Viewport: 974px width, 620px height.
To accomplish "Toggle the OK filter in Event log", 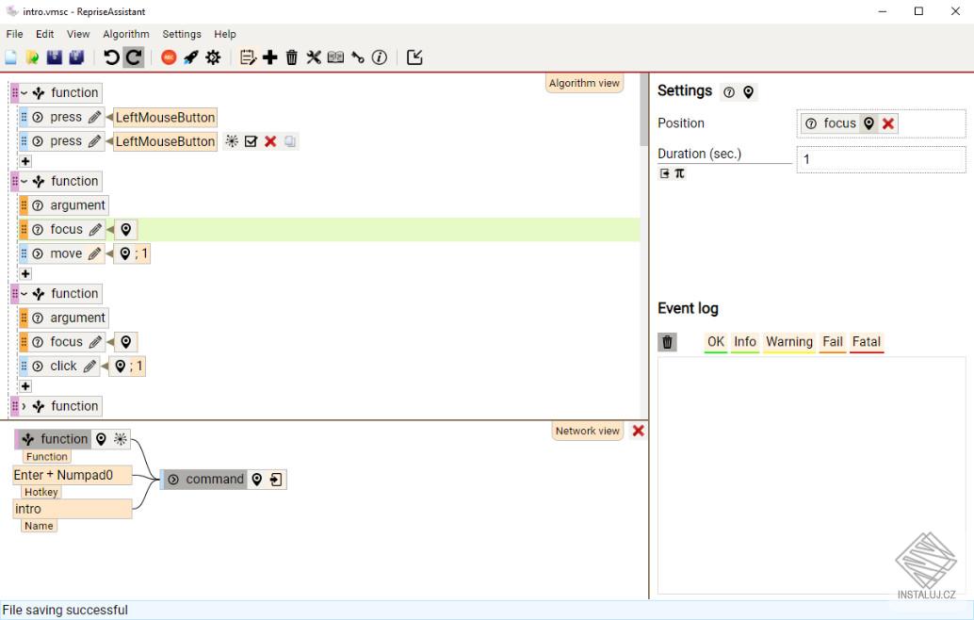I will [x=716, y=342].
